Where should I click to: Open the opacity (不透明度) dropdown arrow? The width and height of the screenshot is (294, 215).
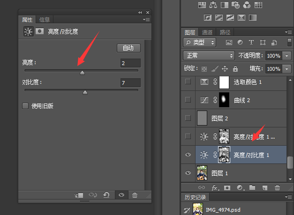[286, 56]
